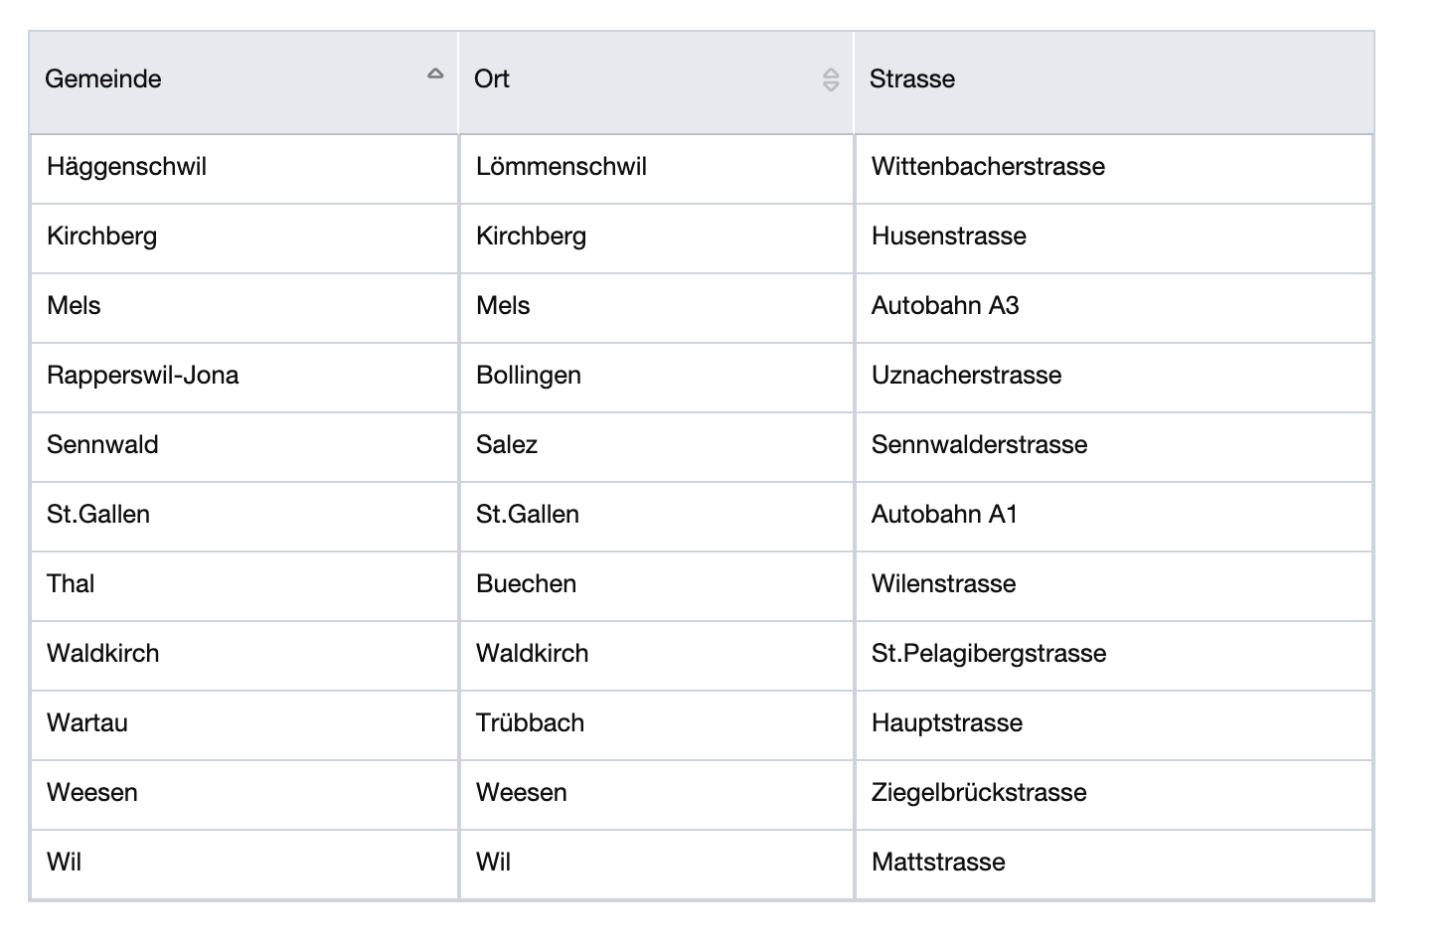Select the Rapperswil-Jona cell
The height and width of the screenshot is (948, 1445).
coord(244,378)
